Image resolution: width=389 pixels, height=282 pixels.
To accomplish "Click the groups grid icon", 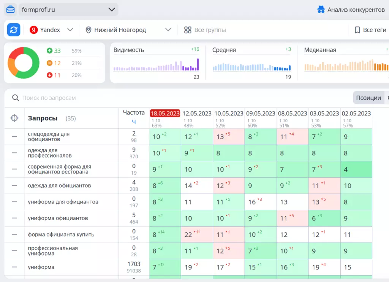I will [188, 30].
